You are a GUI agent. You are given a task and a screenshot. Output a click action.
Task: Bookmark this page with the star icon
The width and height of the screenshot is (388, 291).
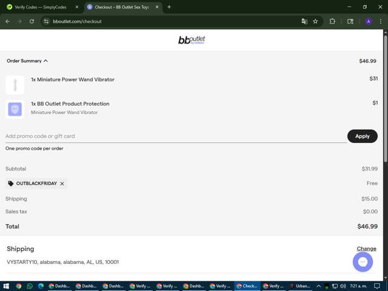tap(315, 22)
